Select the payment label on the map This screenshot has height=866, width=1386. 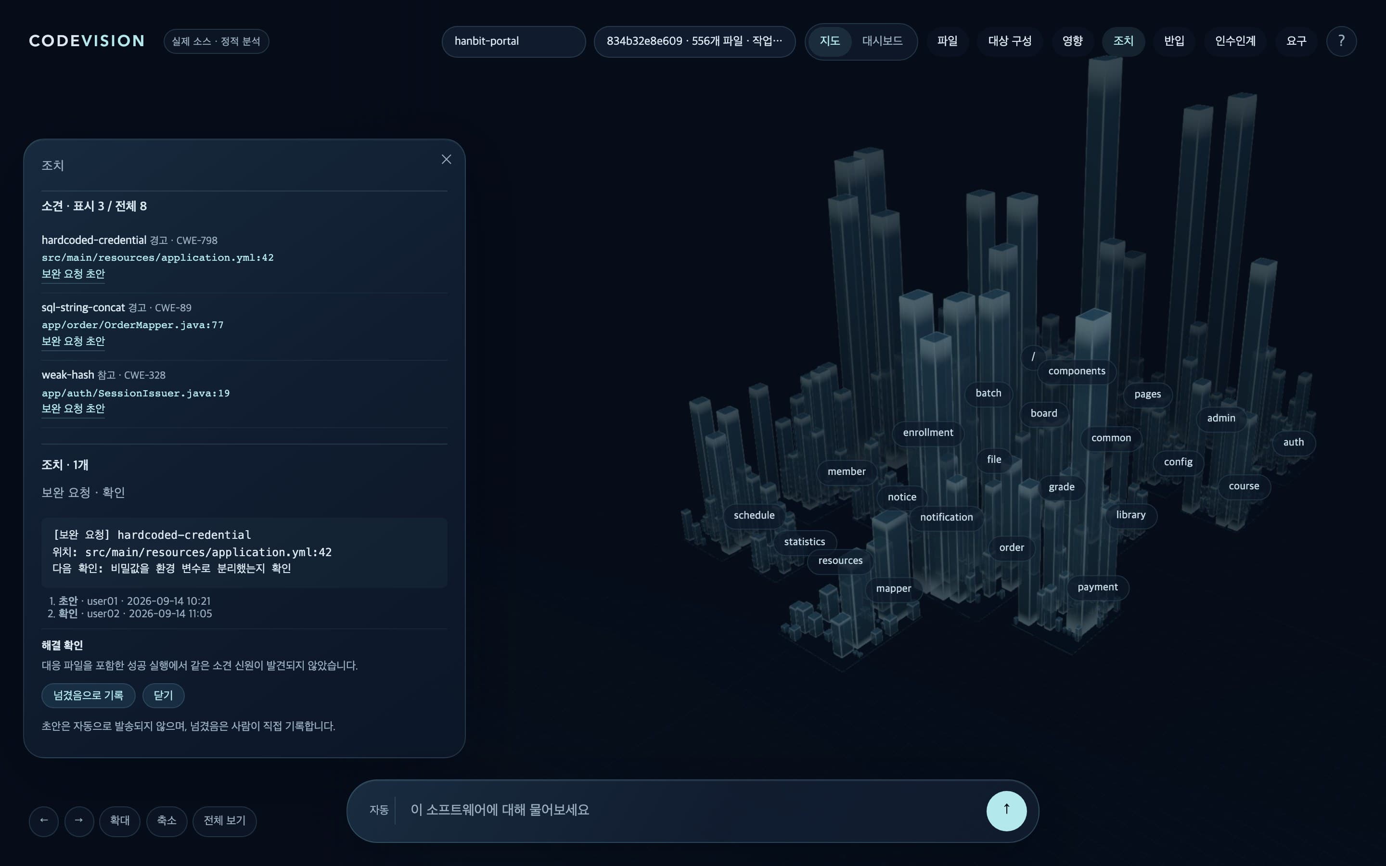(1097, 587)
